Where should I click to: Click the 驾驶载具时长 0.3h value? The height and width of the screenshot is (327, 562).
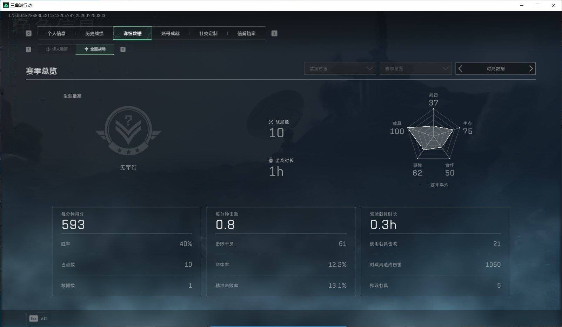[383, 225]
